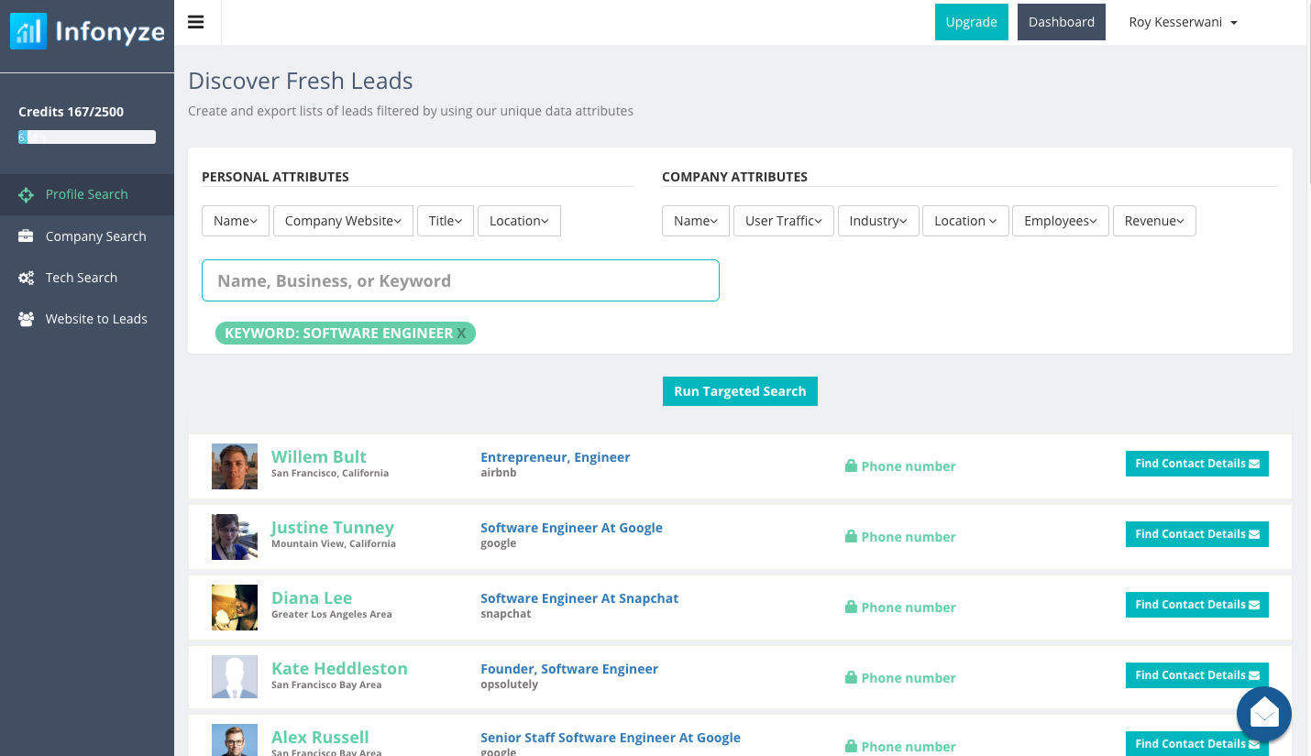
Task: Find Contact Details for Justine Tunney
Action: 1197,534
